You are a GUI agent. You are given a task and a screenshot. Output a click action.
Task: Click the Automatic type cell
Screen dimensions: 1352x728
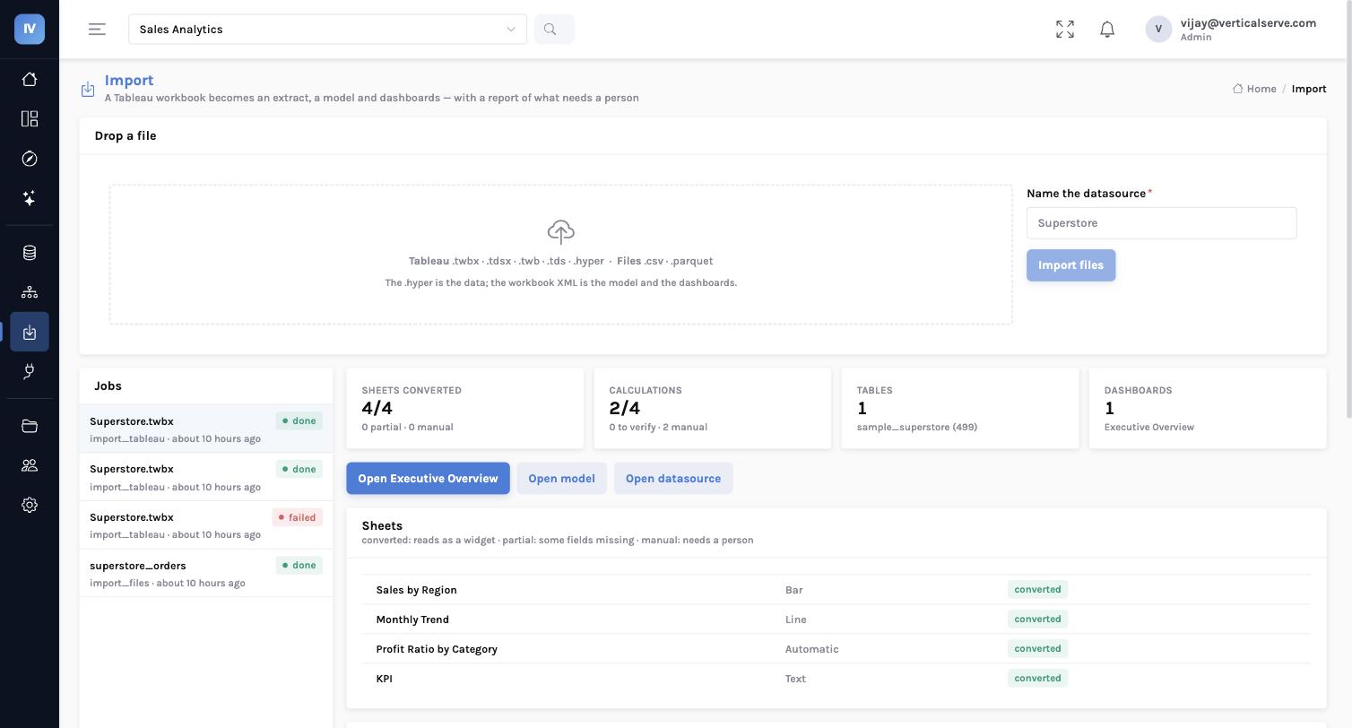(x=812, y=649)
